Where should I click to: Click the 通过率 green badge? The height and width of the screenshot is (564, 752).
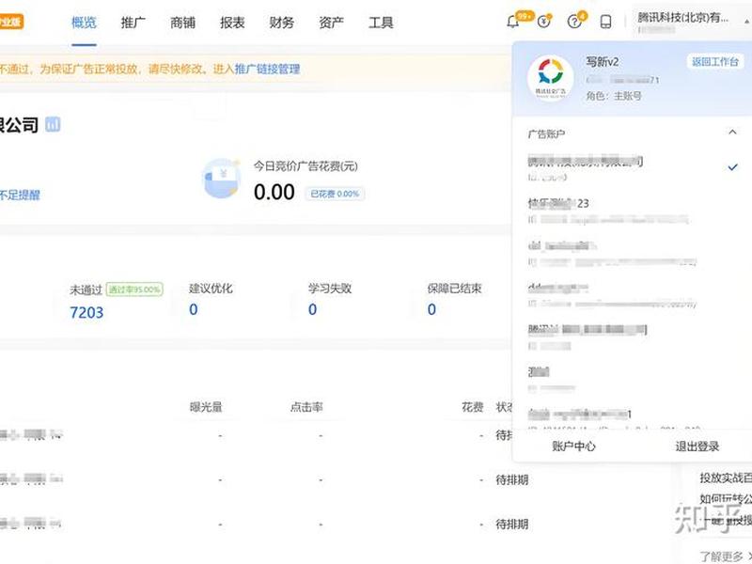tap(134, 290)
